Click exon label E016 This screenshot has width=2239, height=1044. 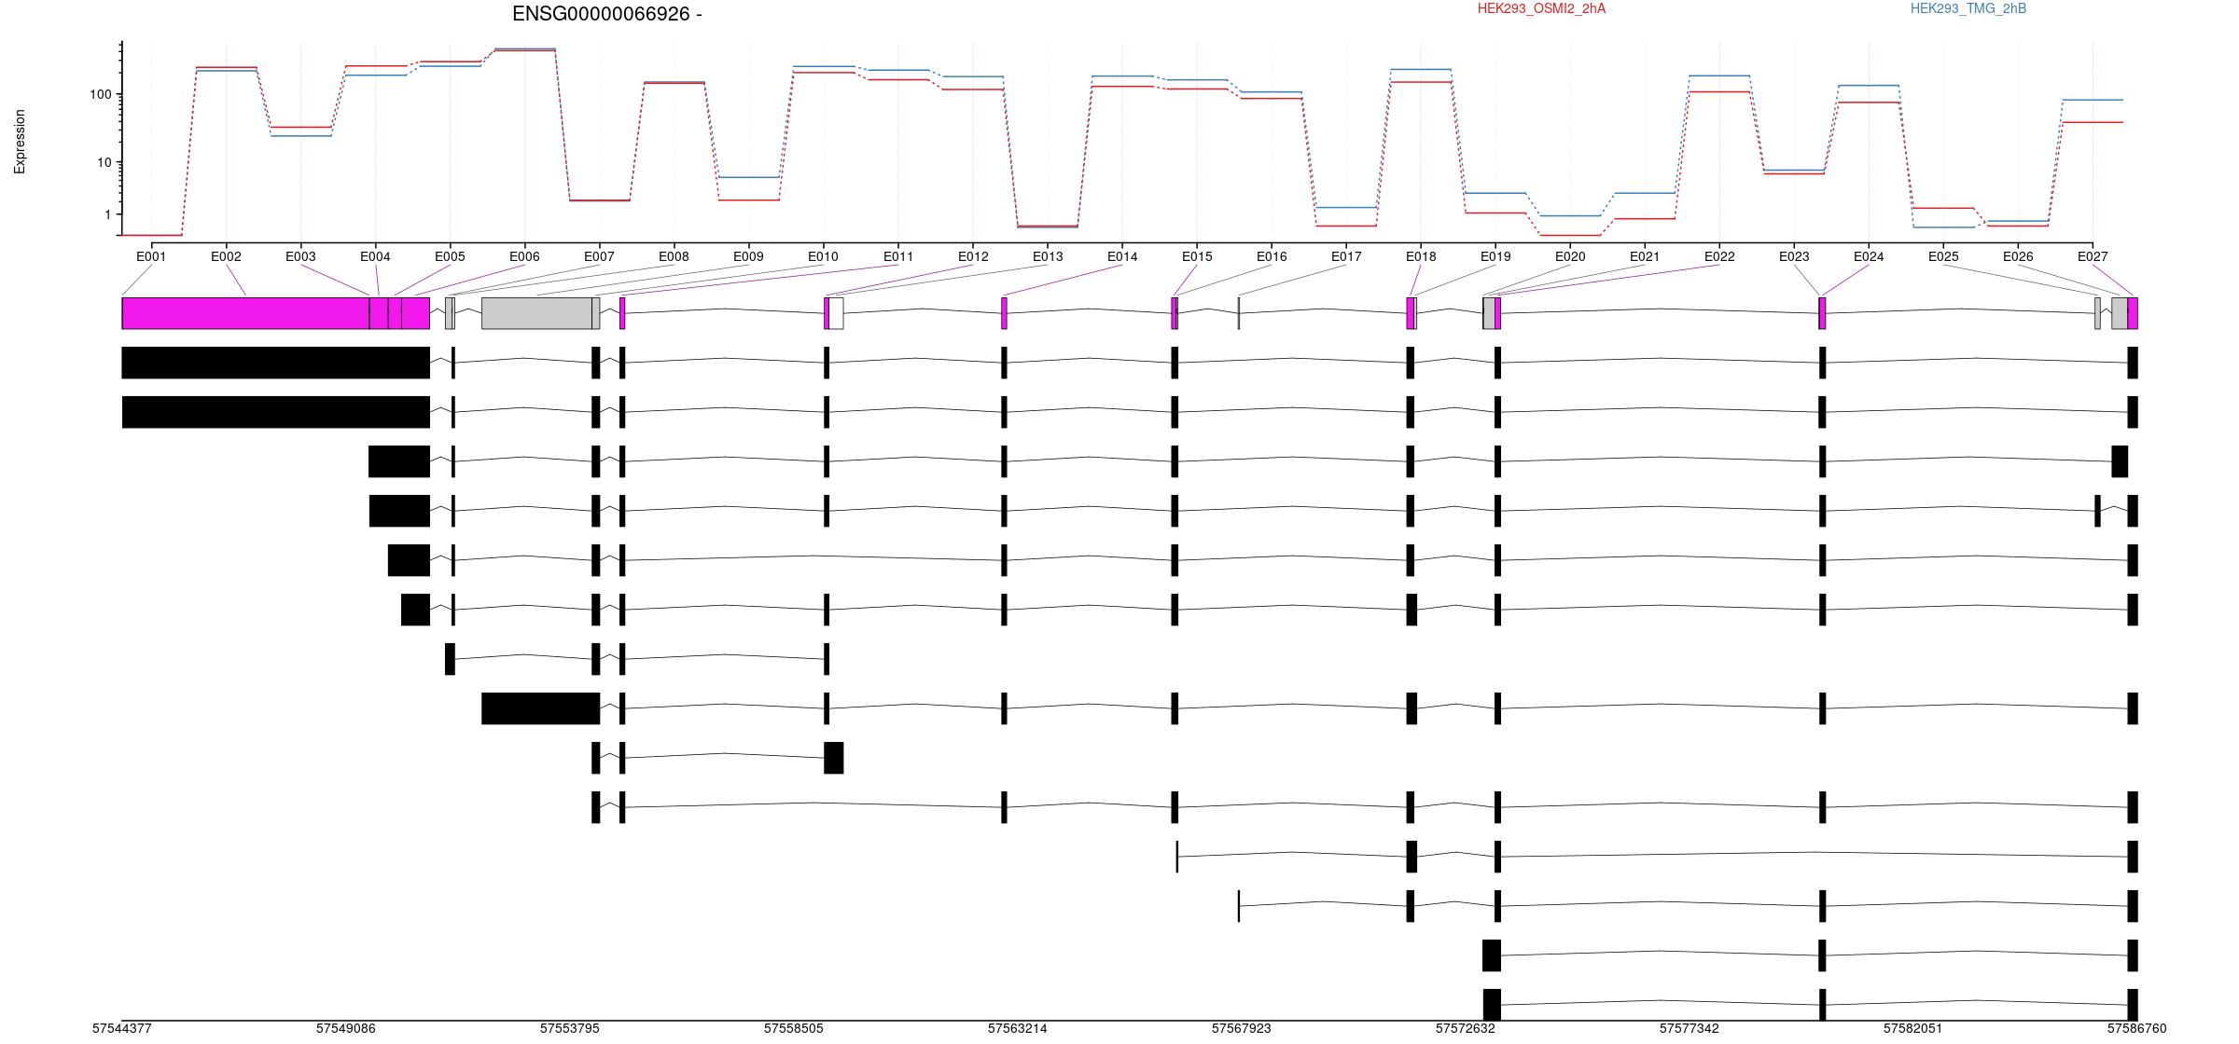click(x=1272, y=256)
